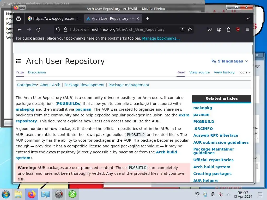The width and height of the screenshot is (267, 200).
Task: Click the window menu icon in title bar
Action: 22,8
